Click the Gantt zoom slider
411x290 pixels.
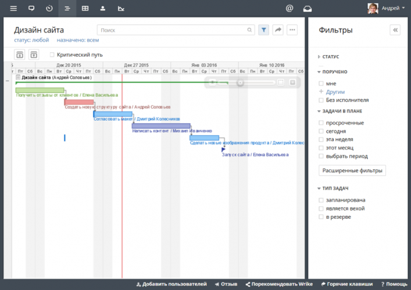point(240,82)
